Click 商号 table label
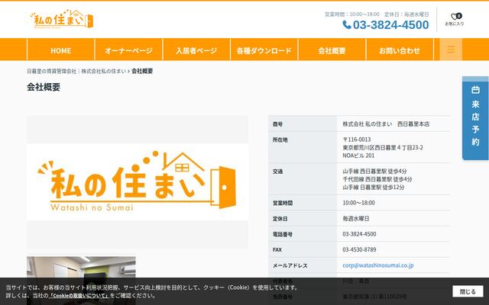The width and height of the screenshot is (489, 305). click(277, 124)
